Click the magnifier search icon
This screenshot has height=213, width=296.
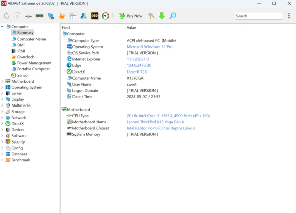pyautogui.click(x=173, y=16)
